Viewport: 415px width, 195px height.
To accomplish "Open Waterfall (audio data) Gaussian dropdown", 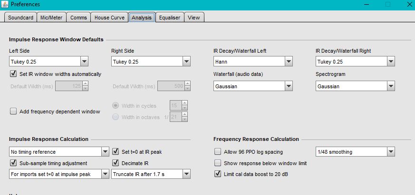I will (x=253, y=86).
